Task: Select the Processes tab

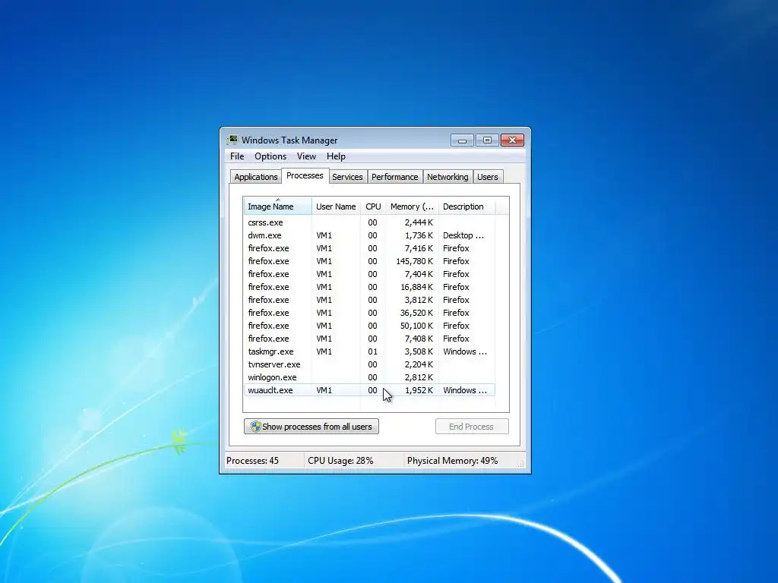Action: point(305,175)
